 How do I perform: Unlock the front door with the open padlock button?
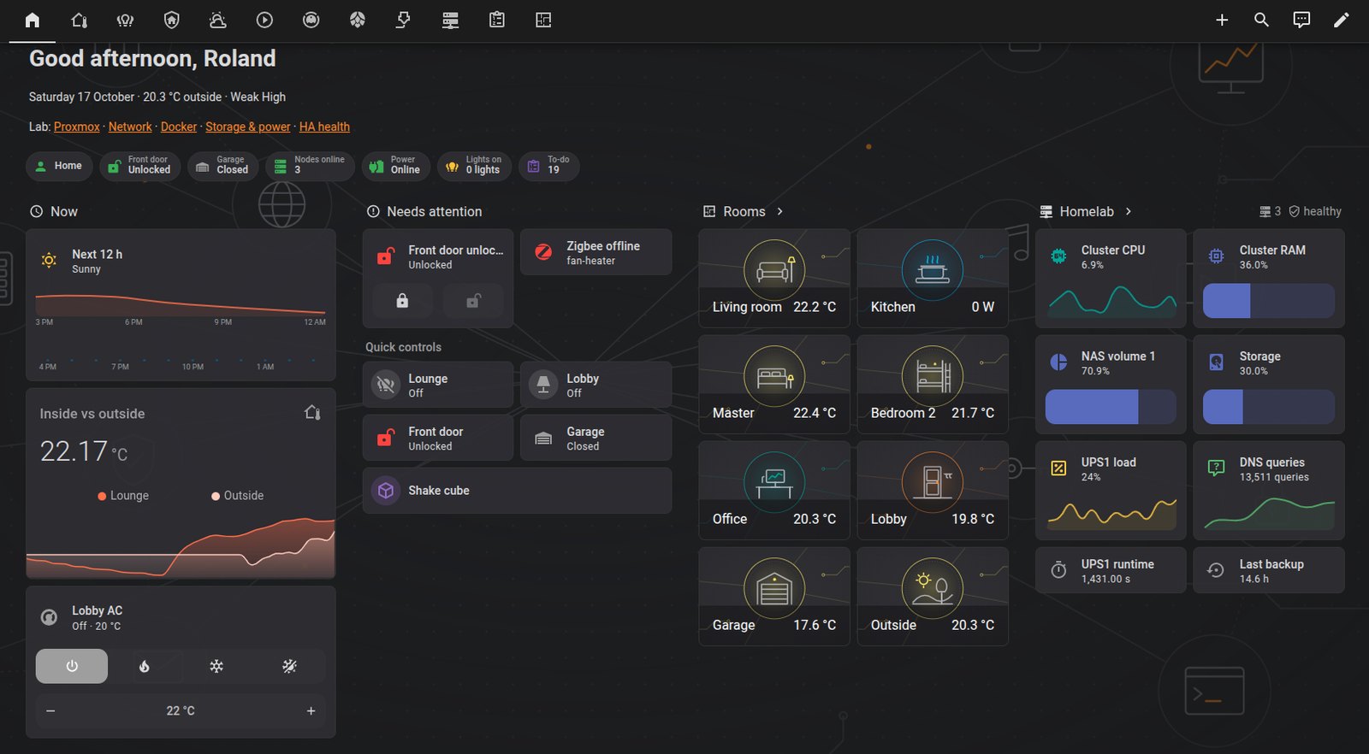474,301
